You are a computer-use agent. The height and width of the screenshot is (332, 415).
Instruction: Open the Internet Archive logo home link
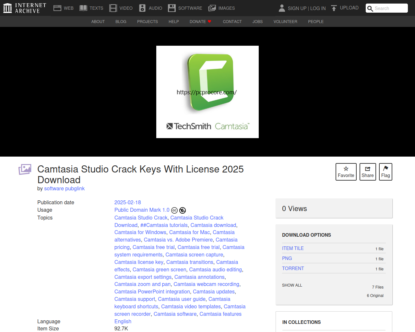click(x=25, y=8)
